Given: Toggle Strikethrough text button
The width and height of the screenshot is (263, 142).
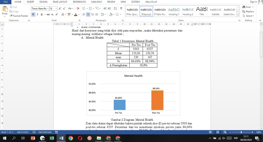Looking at the screenshot, I should (x=48, y=14).
